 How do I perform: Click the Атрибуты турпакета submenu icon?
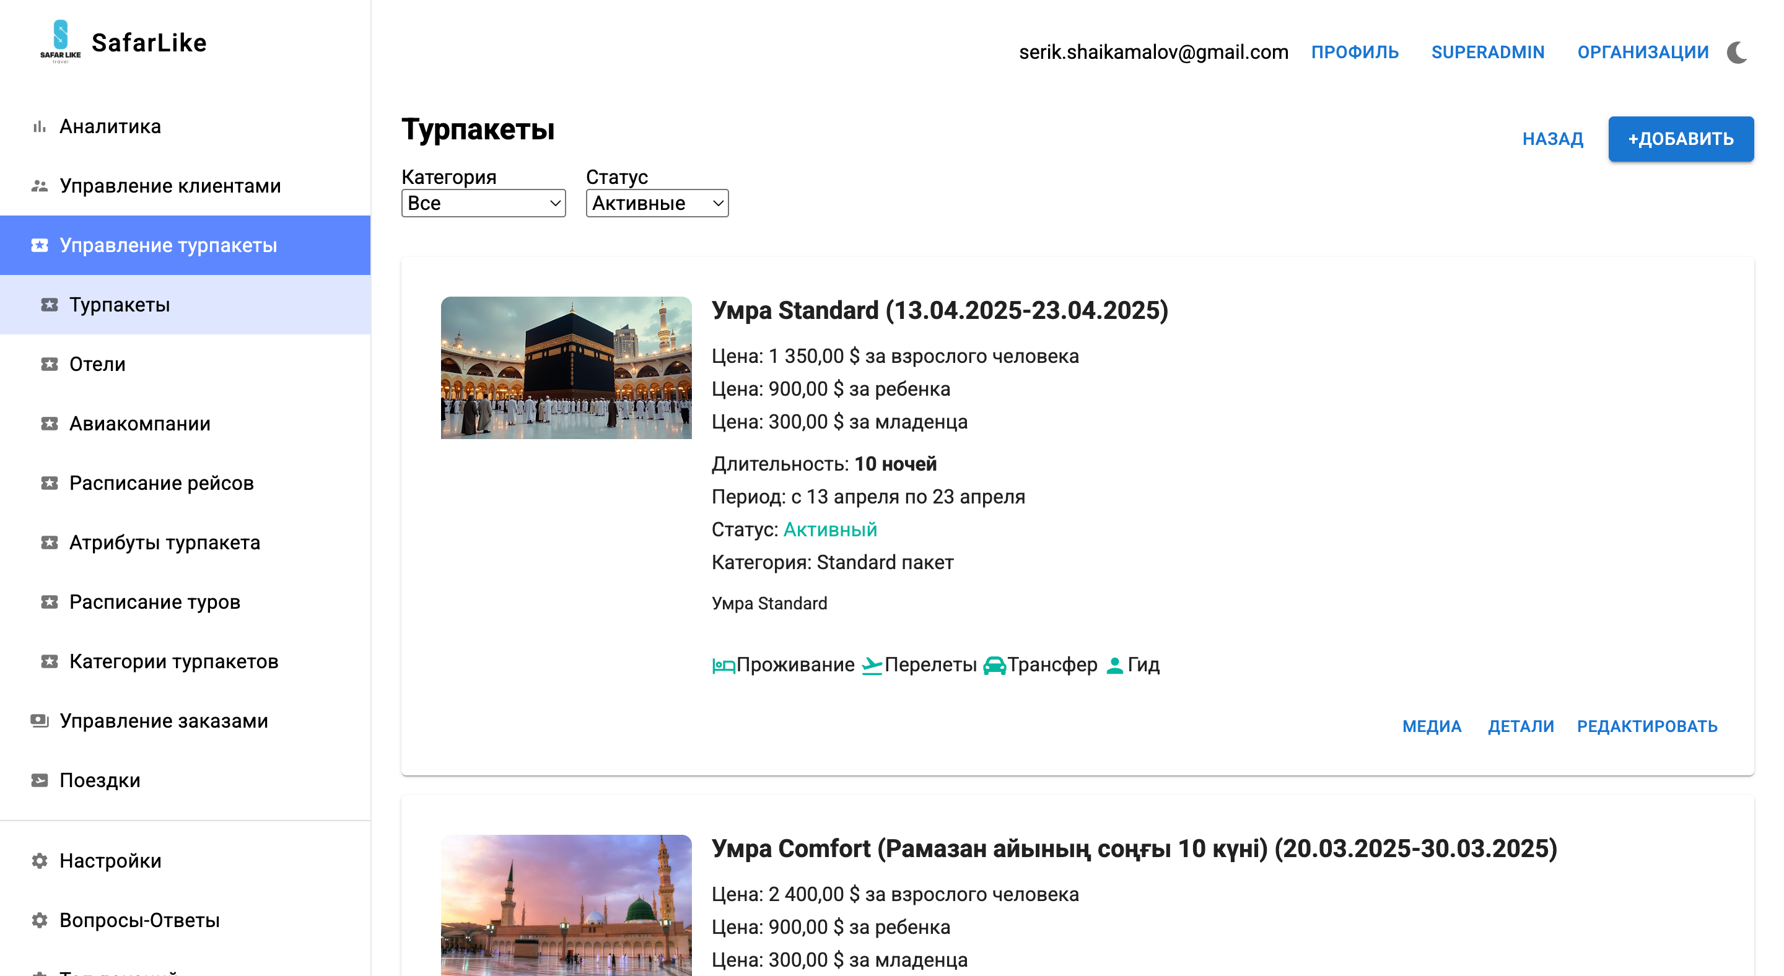[49, 543]
